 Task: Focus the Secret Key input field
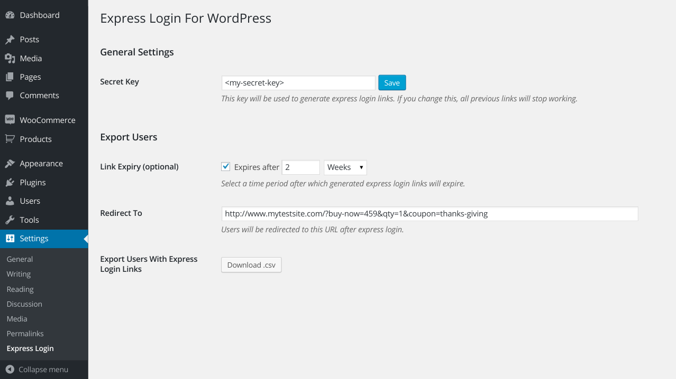point(298,83)
